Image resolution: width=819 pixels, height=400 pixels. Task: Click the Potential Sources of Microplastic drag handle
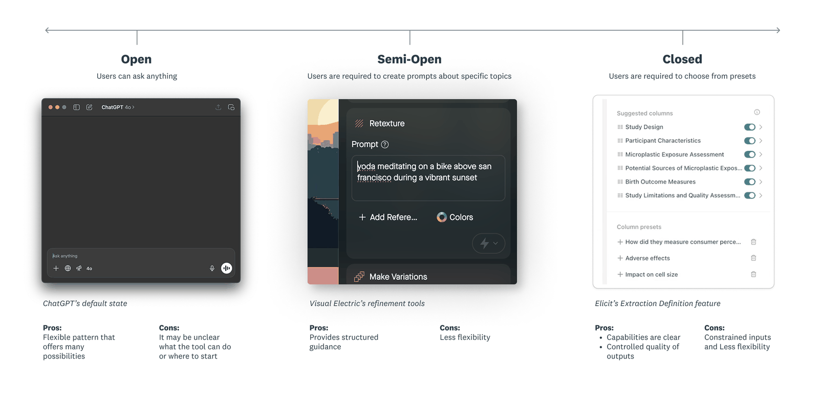pyautogui.click(x=620, y=168)
